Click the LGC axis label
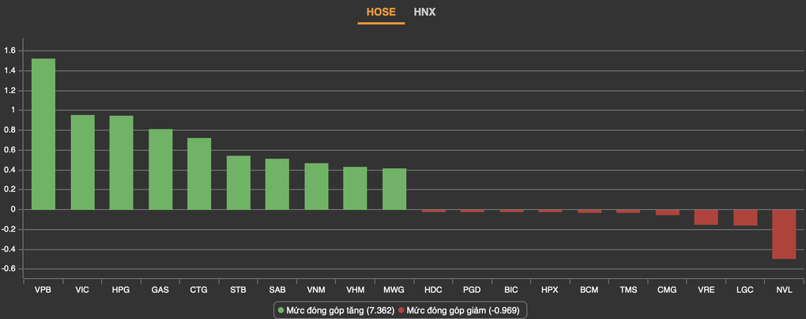Viewport: 806px width, 319px height. tap(745, 291)
